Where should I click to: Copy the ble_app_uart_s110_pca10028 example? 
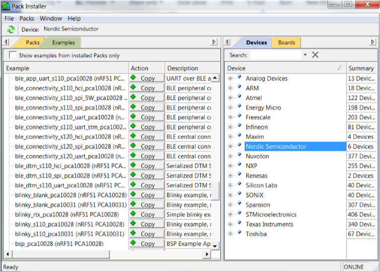point(147,78)
